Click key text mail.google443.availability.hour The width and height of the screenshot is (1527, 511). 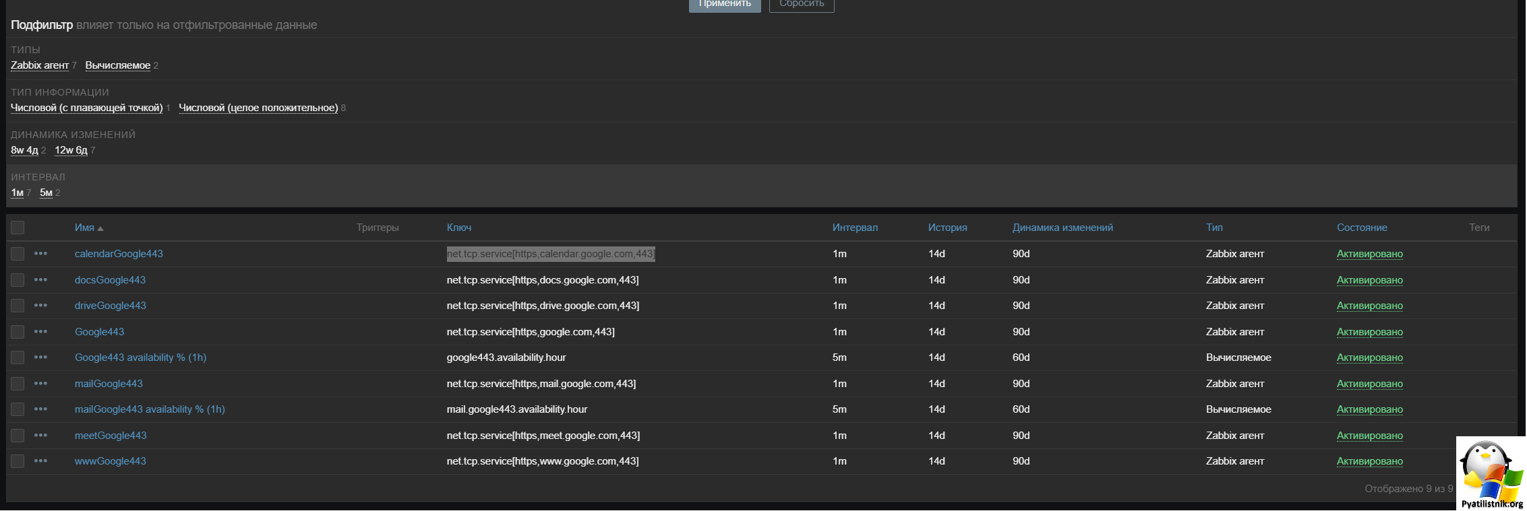click(517, 409)
